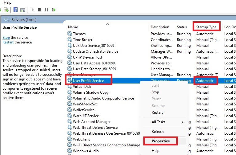Click the gear icon for Volumetric Audio Compositor Service

pyautogui.click(x=70, y=98)
